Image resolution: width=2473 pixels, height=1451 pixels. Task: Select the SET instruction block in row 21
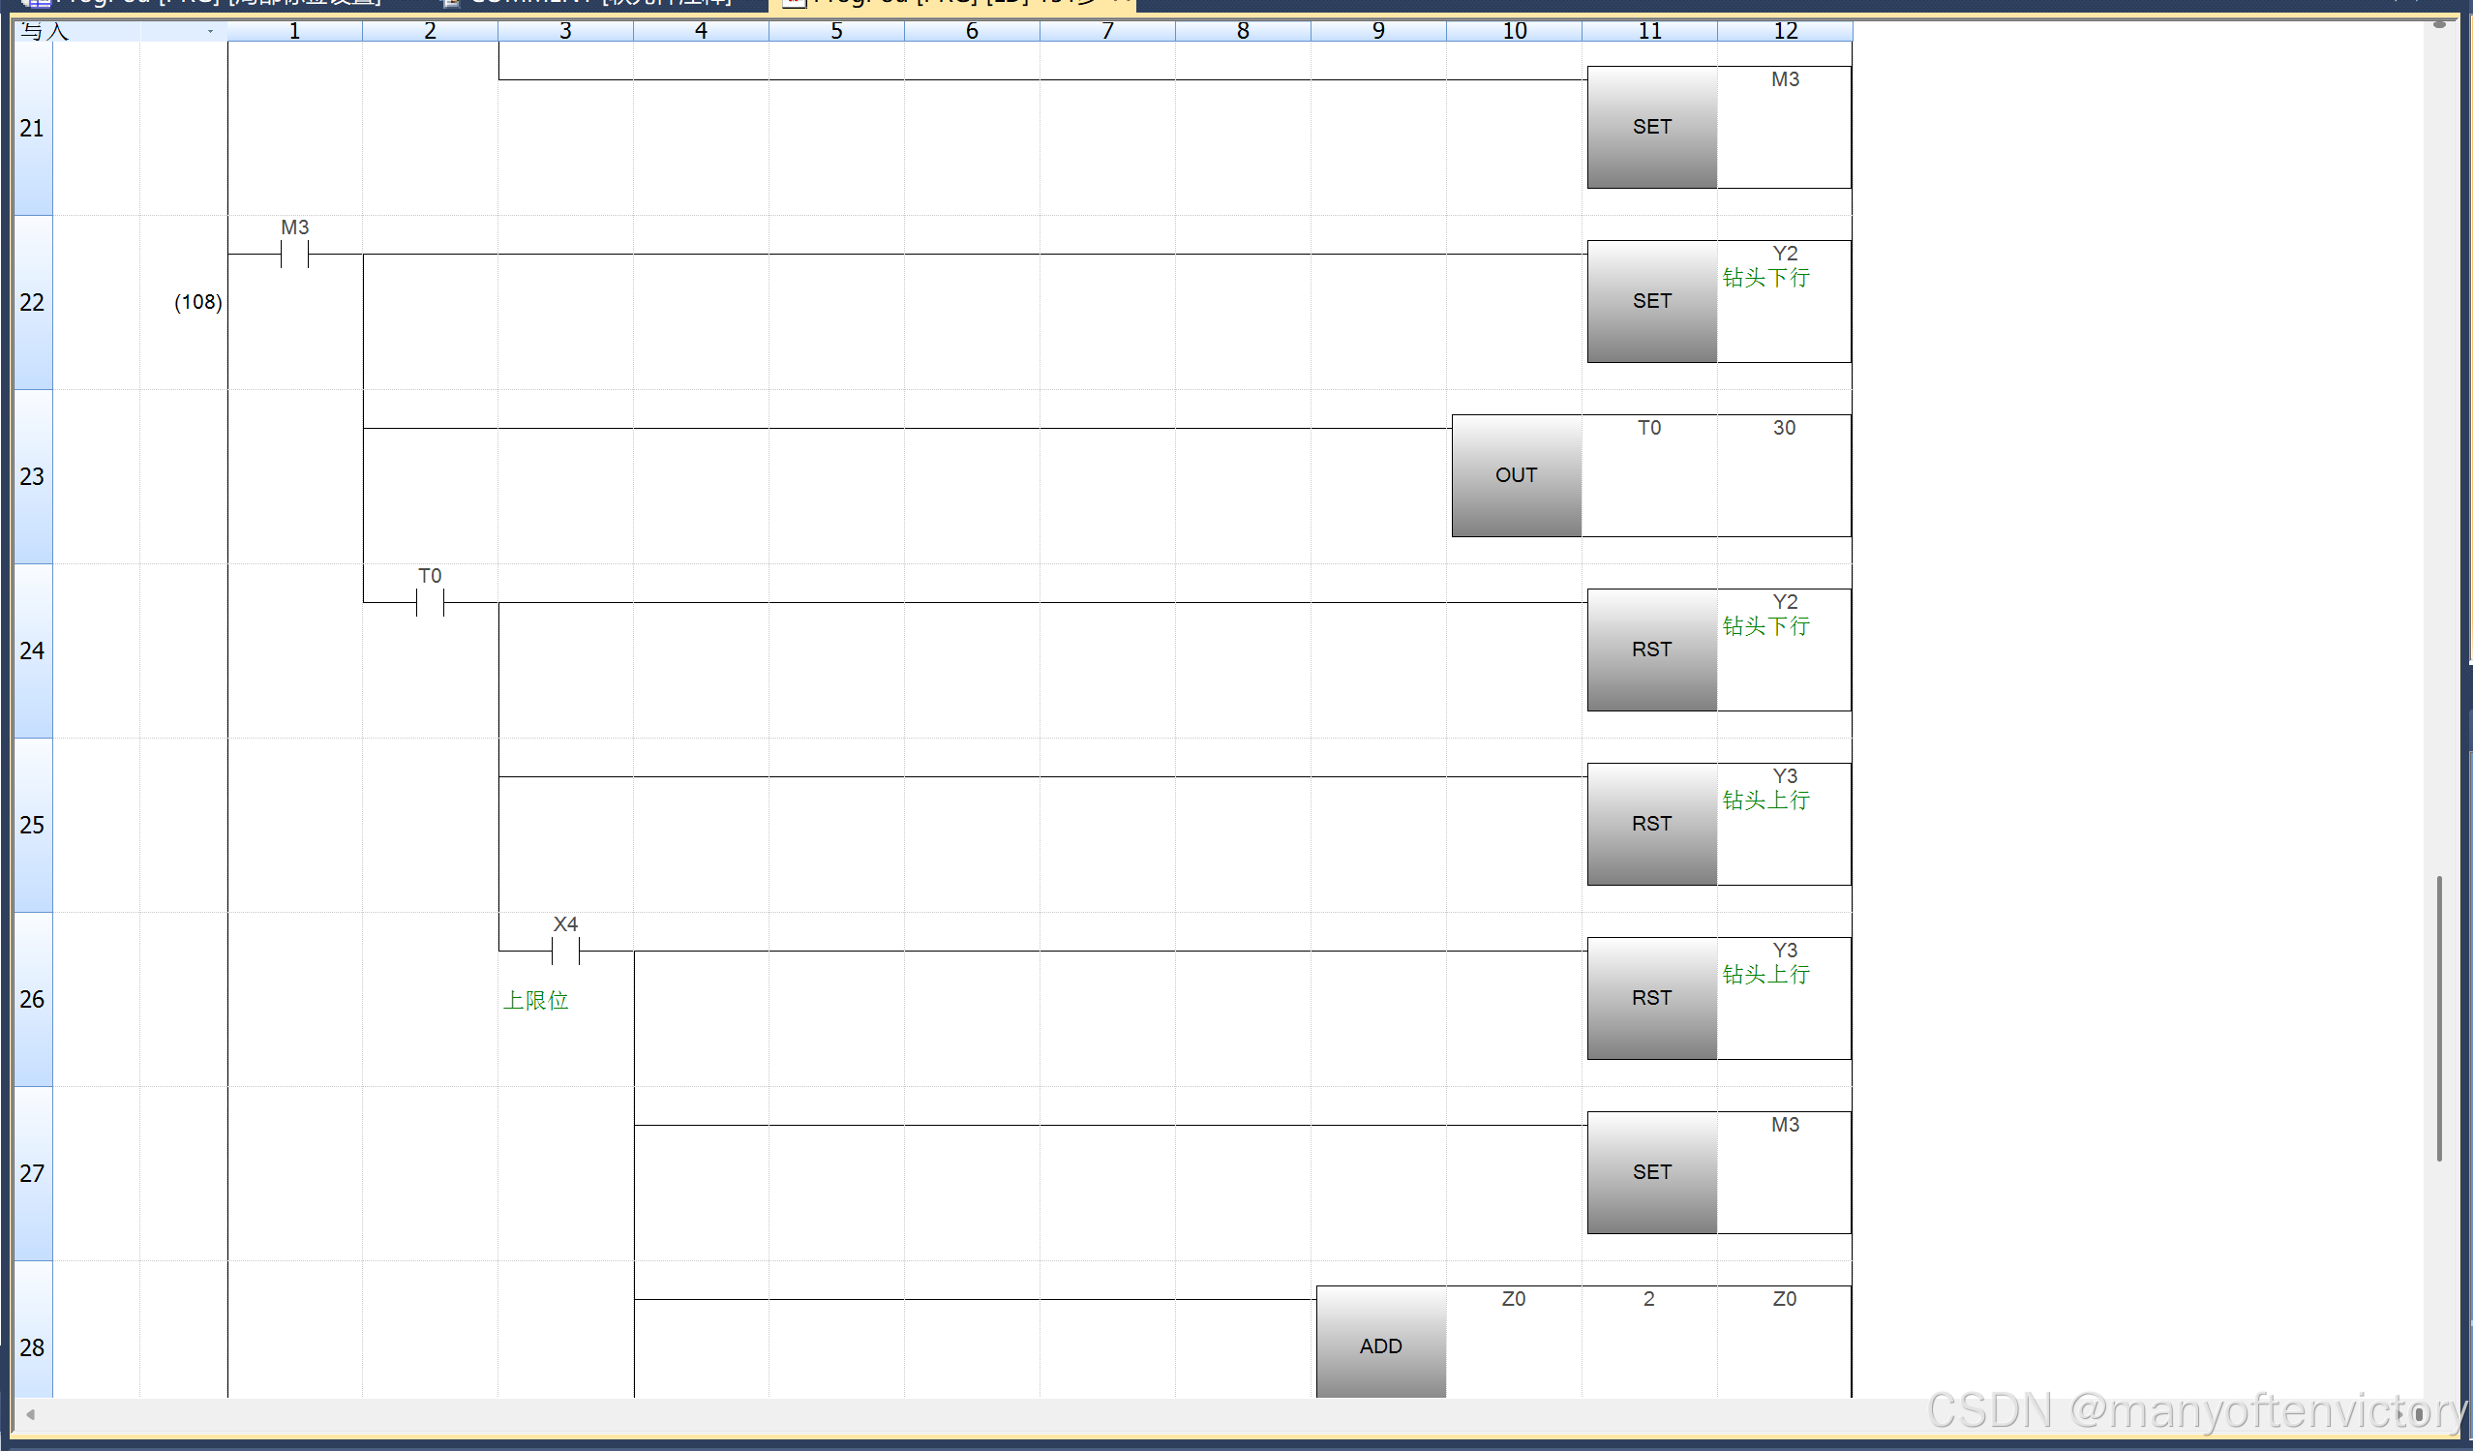(1651, 127)
